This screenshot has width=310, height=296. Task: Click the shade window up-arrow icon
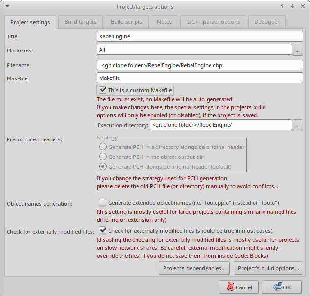(x=282, y=6)
